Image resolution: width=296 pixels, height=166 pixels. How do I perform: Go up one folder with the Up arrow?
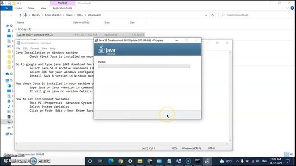tap(20, 15)
